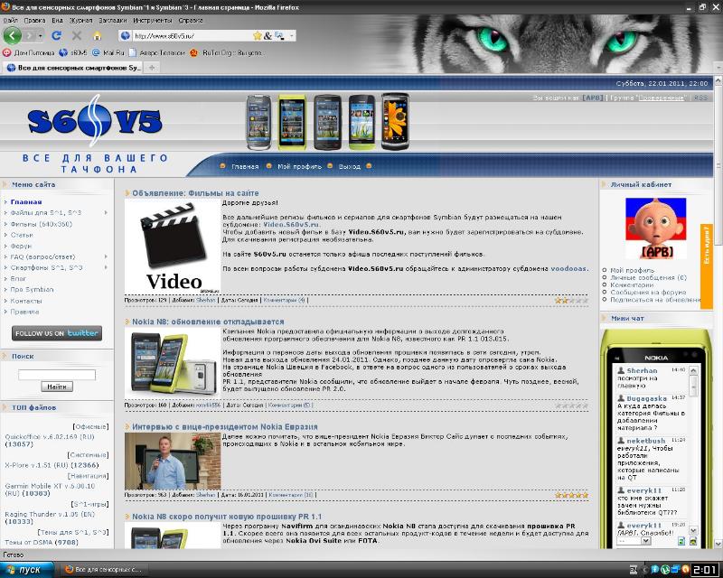Open the mini chat dropdown selector
This screenshot has height=578, width=723.
634,541
